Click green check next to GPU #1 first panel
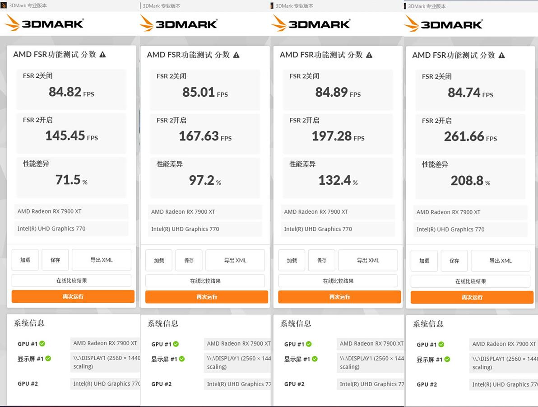 [42, 343]
